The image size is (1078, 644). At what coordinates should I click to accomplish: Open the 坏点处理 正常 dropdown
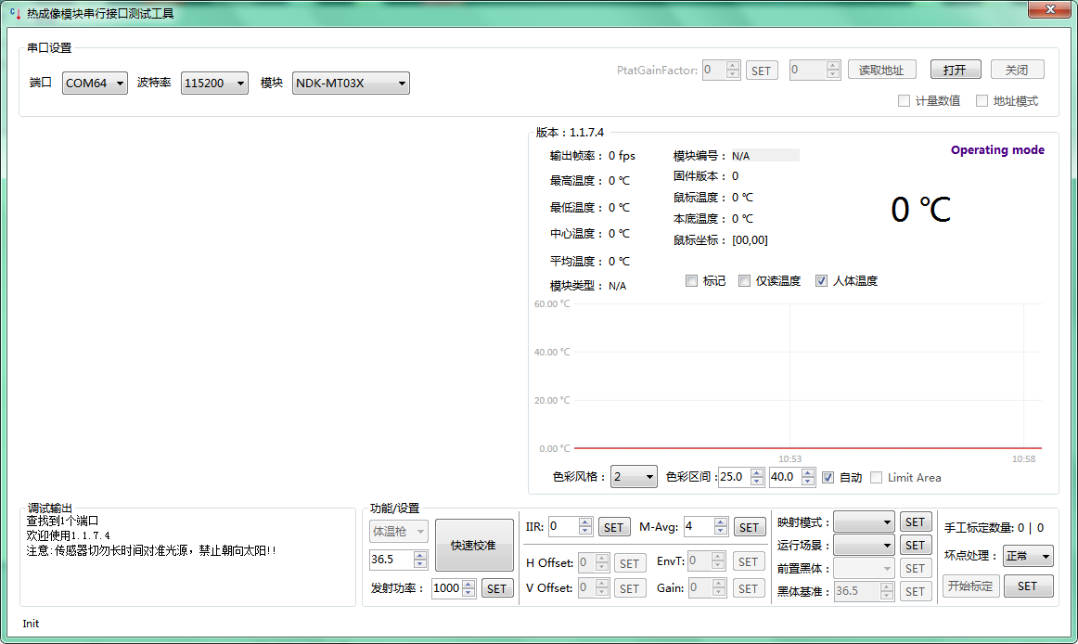pos(1028,555)
